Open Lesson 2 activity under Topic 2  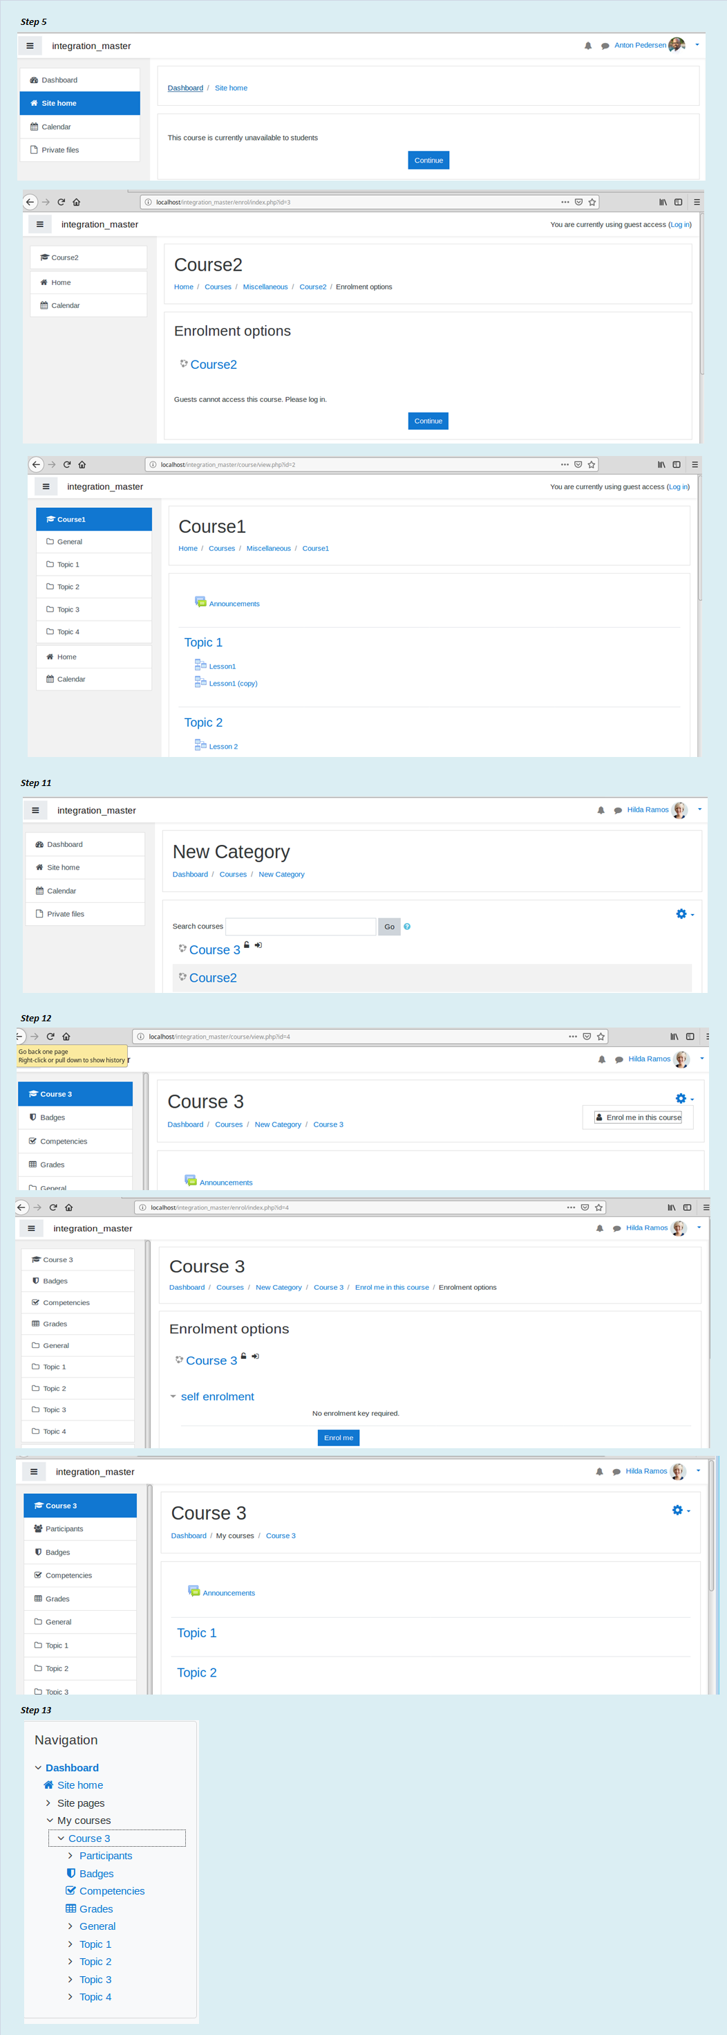click(223, 747)
